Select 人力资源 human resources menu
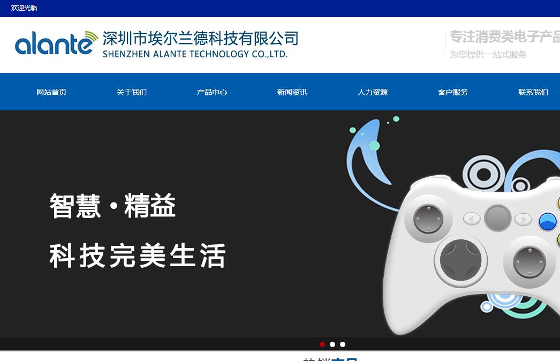 pos(373,92)
